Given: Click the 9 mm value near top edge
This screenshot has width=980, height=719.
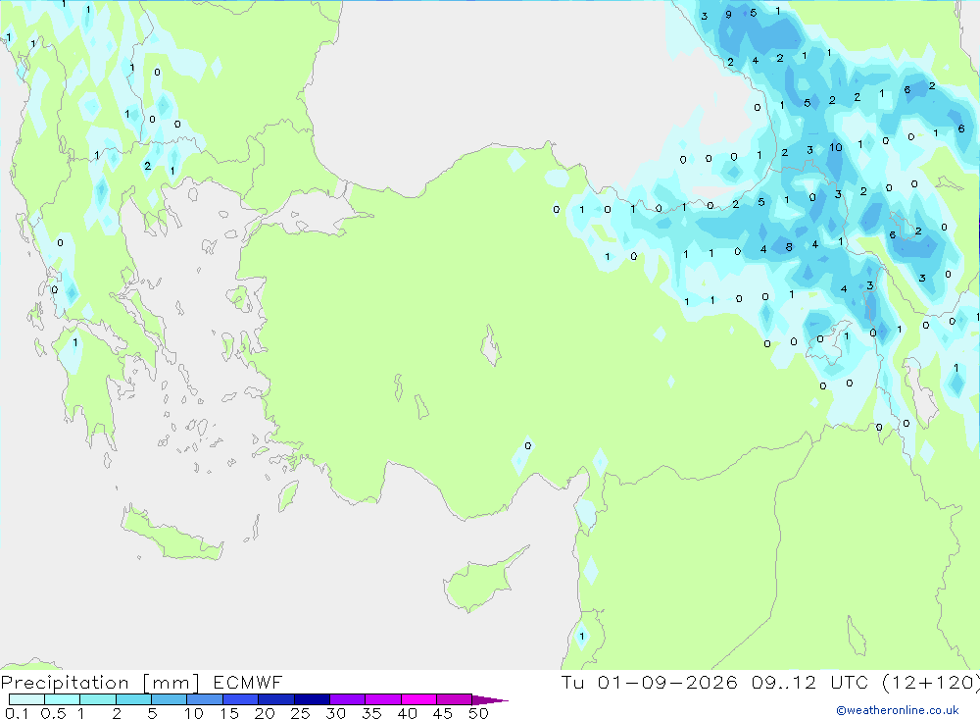Looking at the screenshot, I should click(x=729, y=15).
